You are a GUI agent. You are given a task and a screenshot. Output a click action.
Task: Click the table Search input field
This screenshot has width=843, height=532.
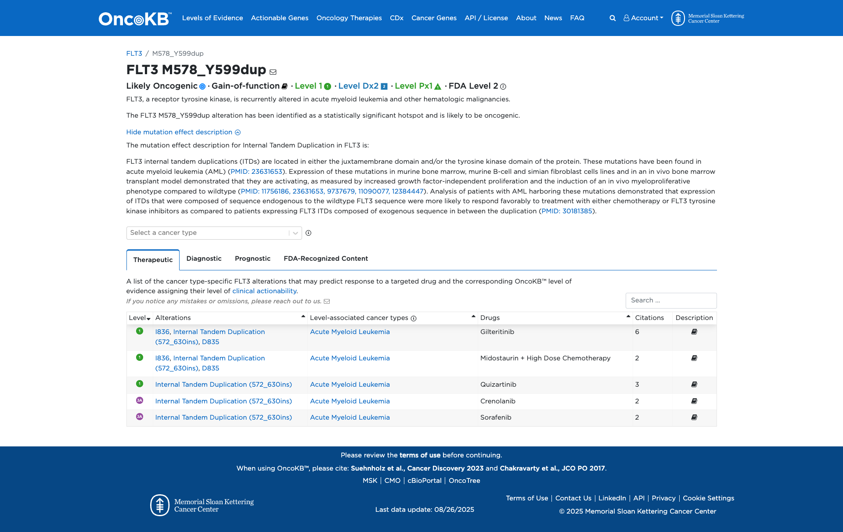pyautogui.click(x=671, y=301)
